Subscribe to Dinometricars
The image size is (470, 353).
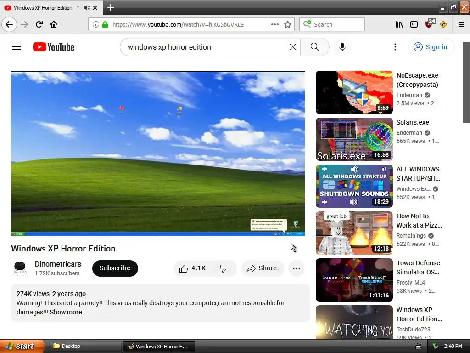click(x=115, y=268)
